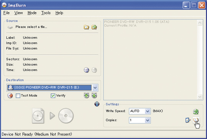This screenshot has width=207, height=139.
Task: Click the (MAX) write speed label
Action: [158, 111]
